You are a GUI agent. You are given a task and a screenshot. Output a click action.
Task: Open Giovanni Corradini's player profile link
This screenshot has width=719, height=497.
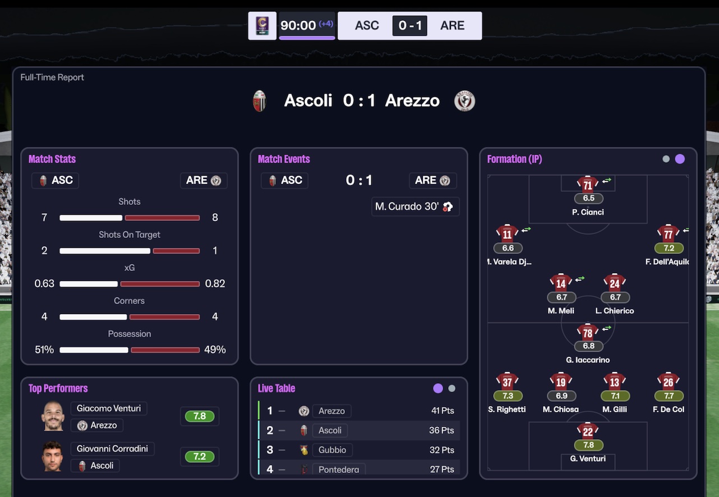pos(113,449)
